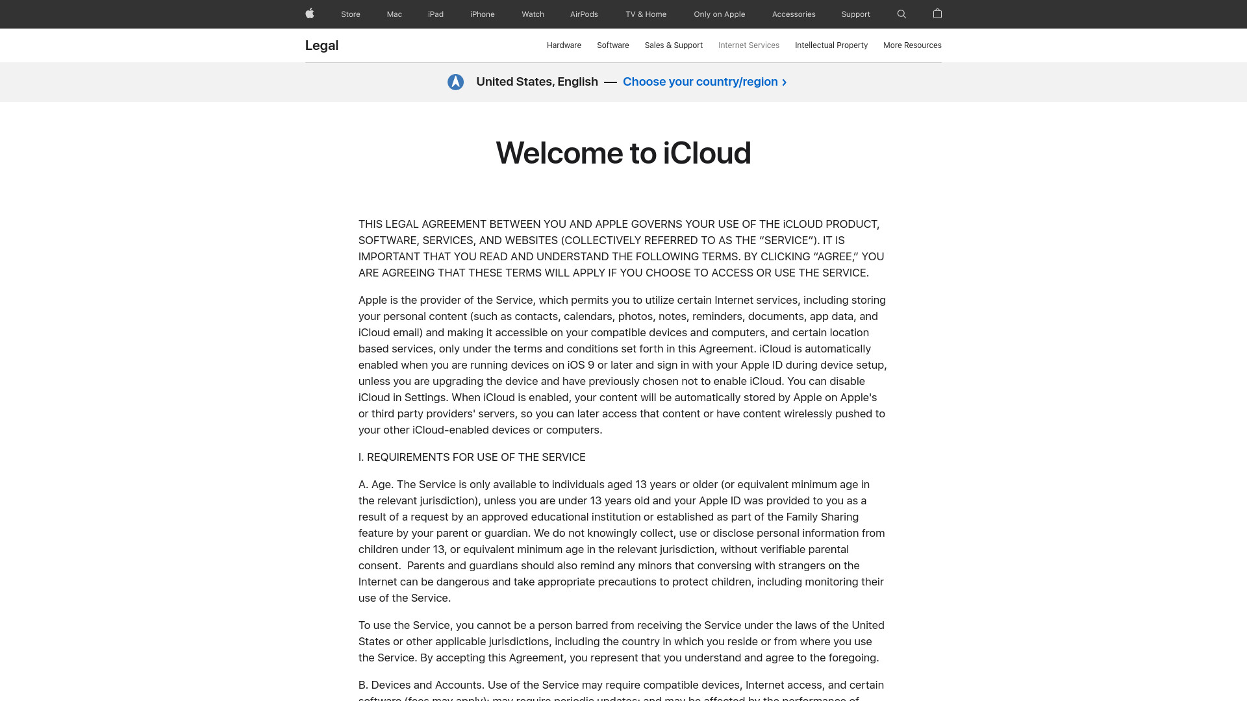
Task: Select iPhone in the top navigation
Action: 483,14
